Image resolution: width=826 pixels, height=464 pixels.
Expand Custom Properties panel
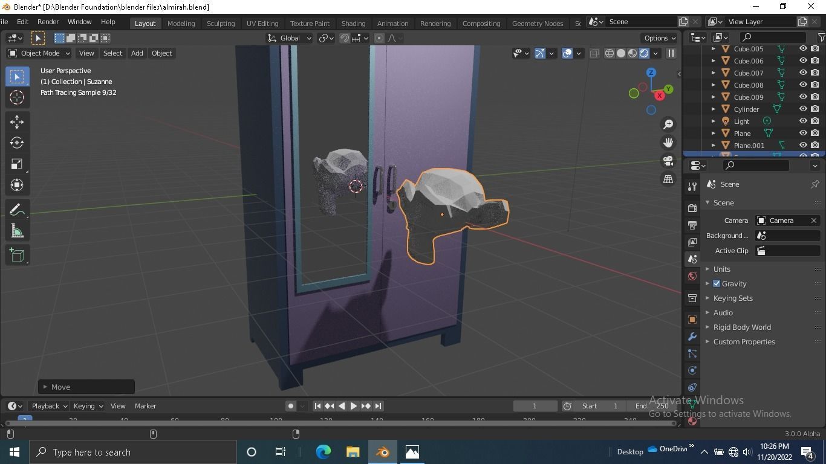point(744,342)
